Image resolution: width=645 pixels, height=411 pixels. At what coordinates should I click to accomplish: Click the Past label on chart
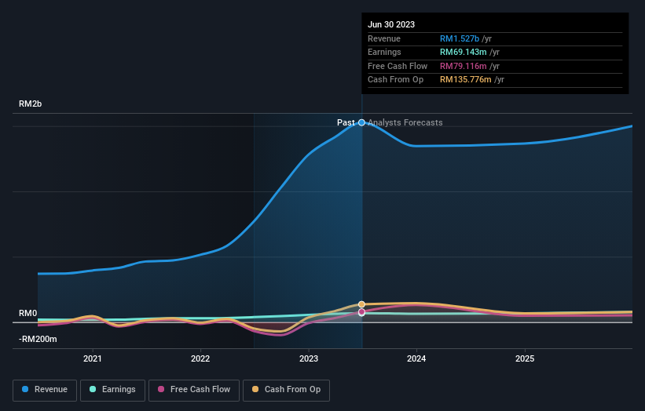346,122
